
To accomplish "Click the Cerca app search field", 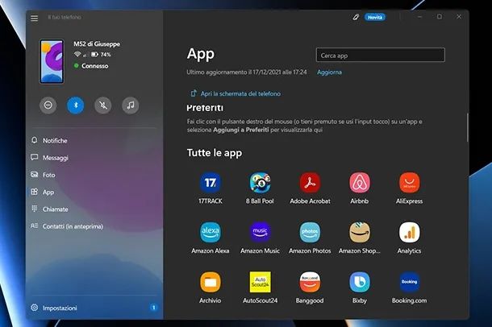I will [x=381, y=55].
